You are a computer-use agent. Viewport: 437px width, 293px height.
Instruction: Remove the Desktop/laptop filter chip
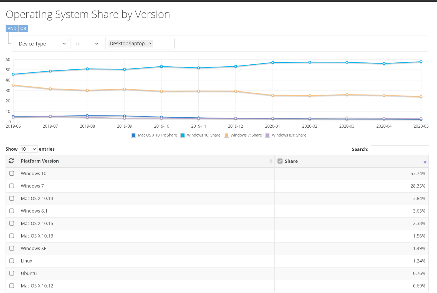click(x=150, y=44)
